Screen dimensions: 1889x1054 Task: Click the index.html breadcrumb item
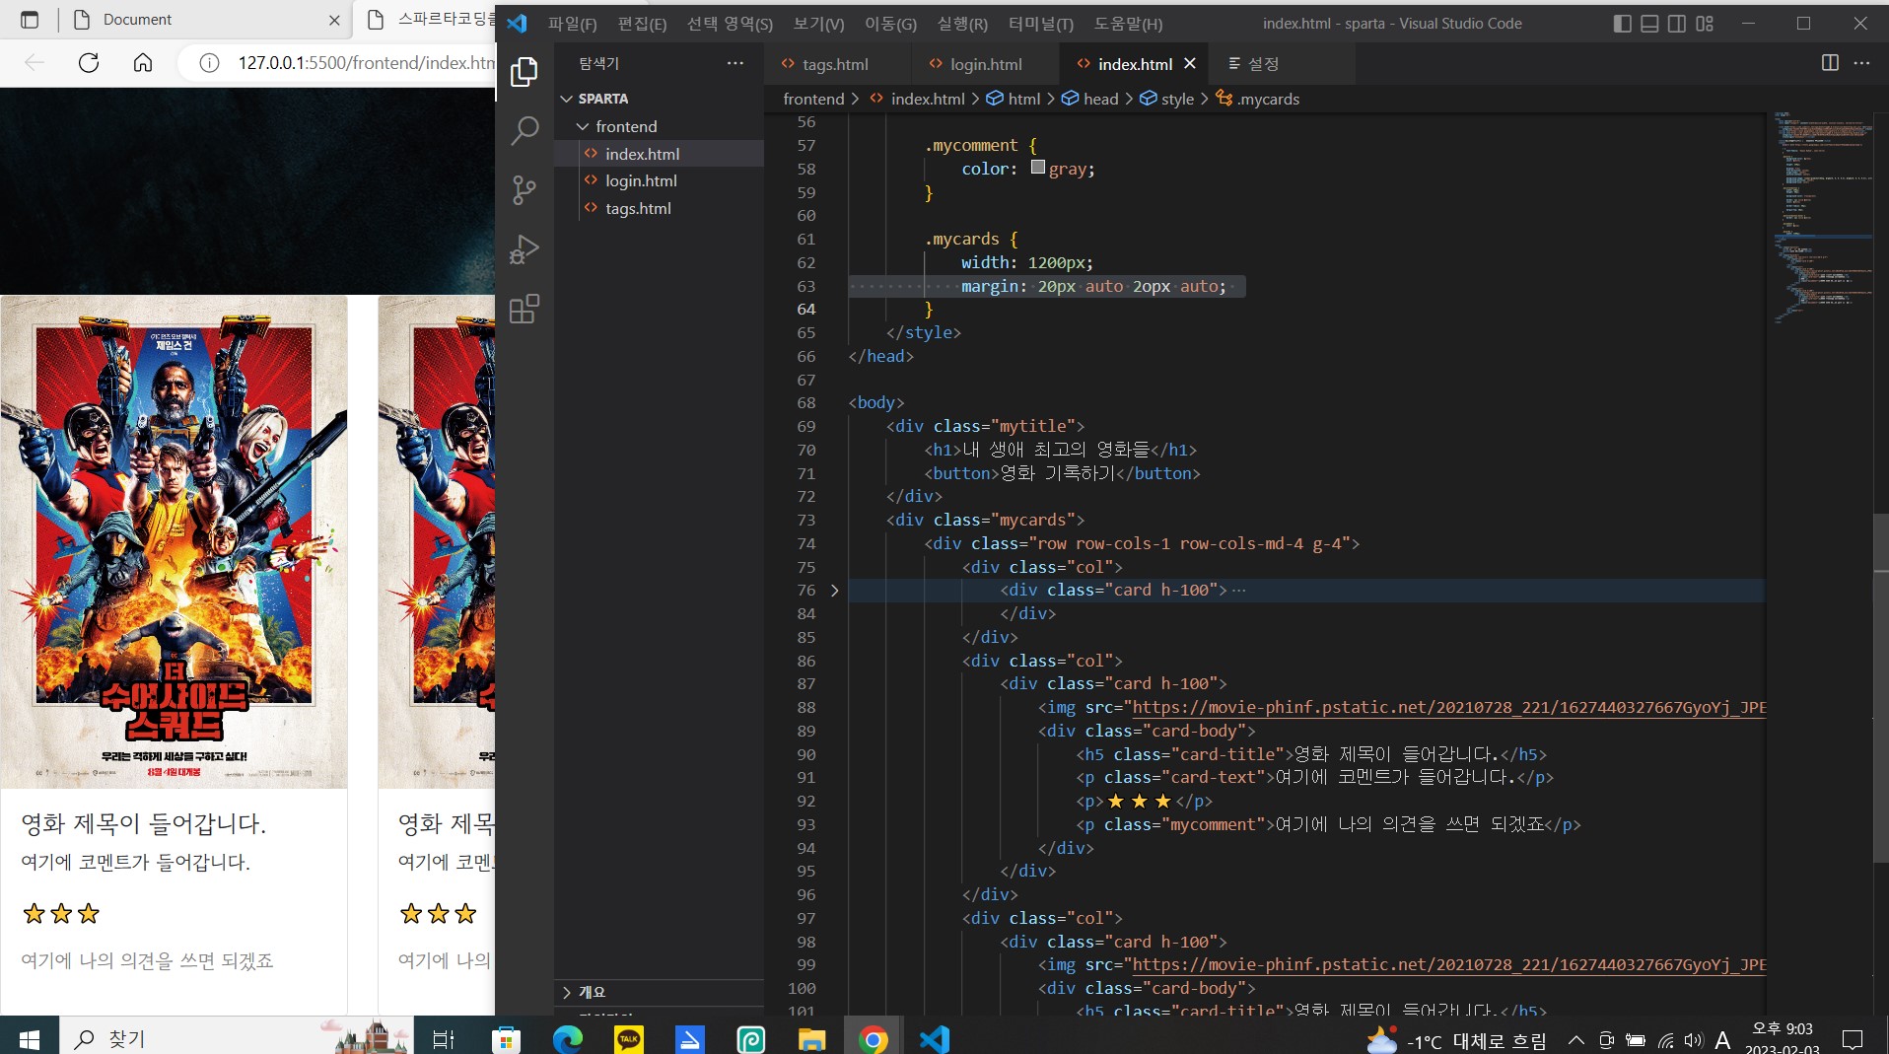click(917, 99)
